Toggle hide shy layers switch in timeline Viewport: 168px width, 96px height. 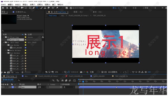coord(62,80)
